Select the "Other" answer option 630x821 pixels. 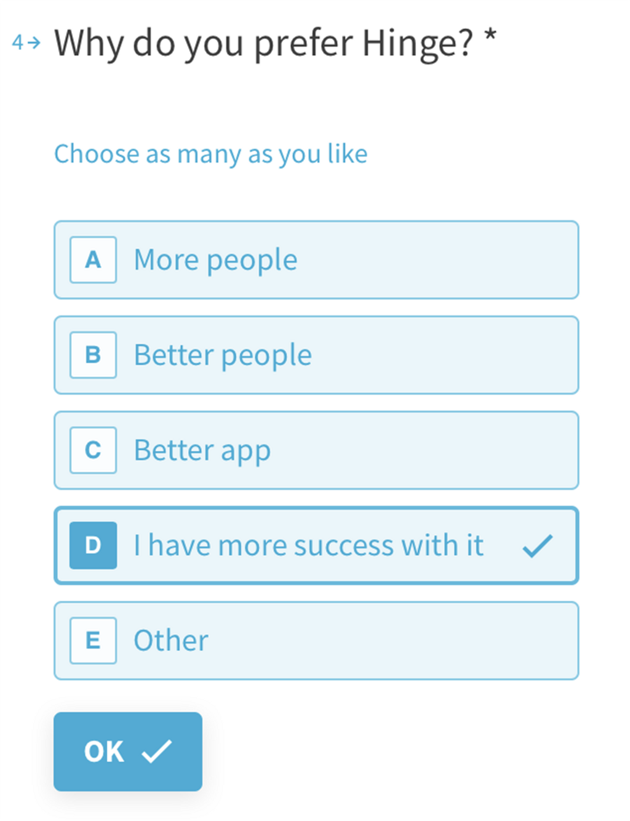(x=316, y=641)
